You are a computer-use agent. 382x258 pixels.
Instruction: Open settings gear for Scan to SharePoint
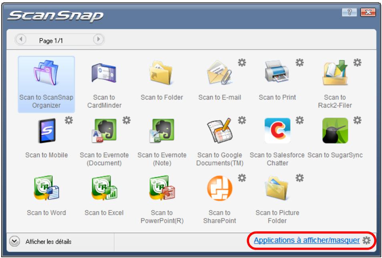pos(242,178)
